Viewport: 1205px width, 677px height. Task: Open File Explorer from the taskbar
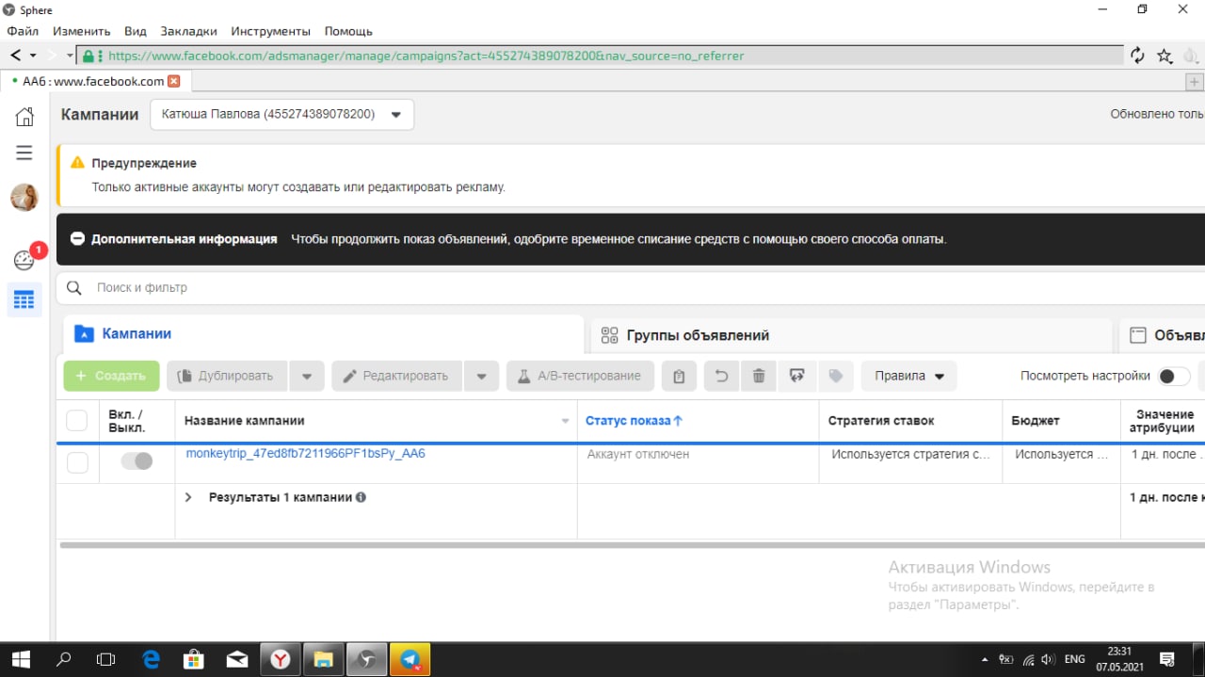point(323,659)
